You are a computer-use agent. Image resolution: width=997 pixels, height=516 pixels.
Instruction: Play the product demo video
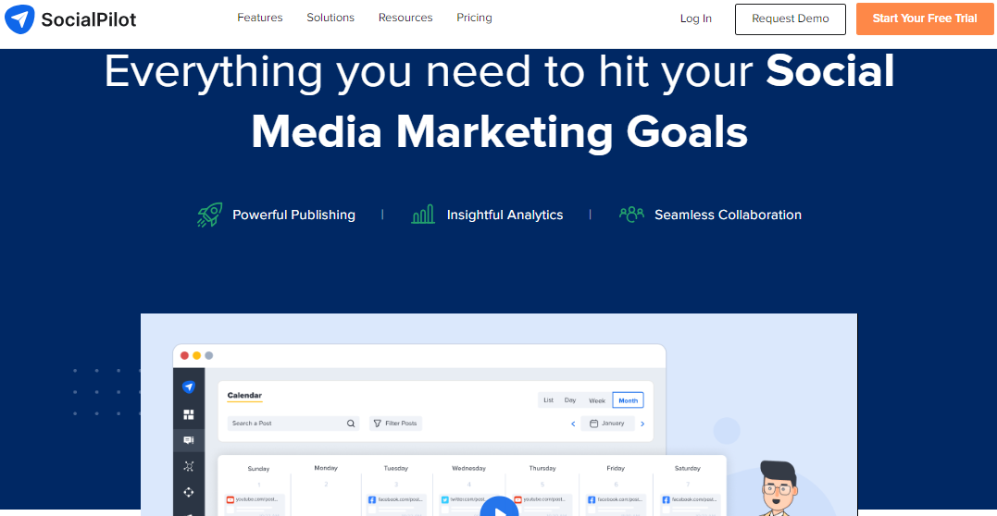point(499,509)
